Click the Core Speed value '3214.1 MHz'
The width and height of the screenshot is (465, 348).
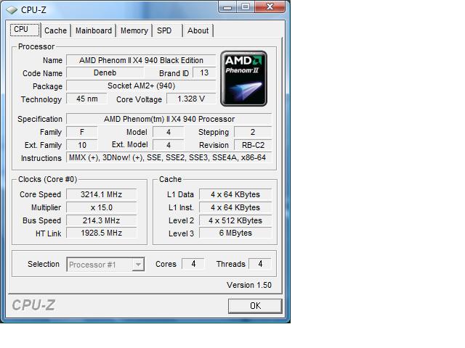[102, 194]
